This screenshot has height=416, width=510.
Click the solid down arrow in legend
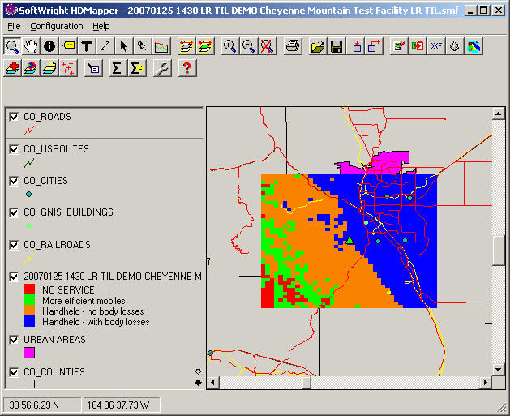[198, 383]
